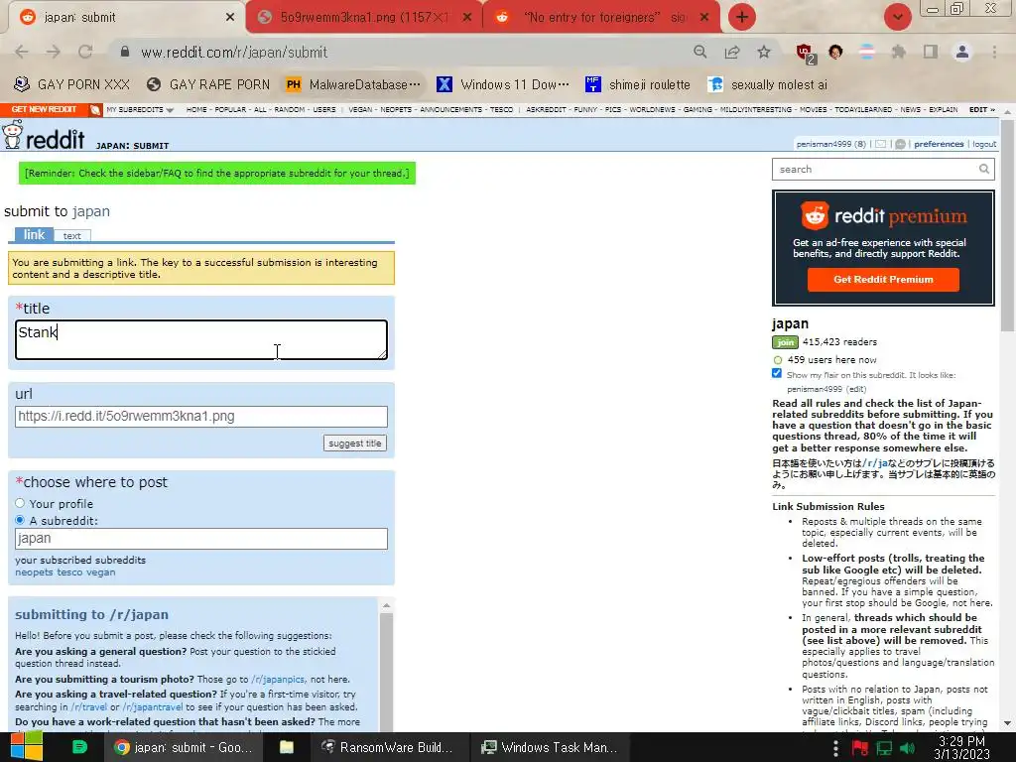Click the green app icon in taskbar

point(79,747)
